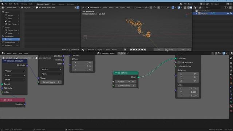The width and height of the screenshot is (233, 131).
Task: Open the Help menu
Action: 31,4
